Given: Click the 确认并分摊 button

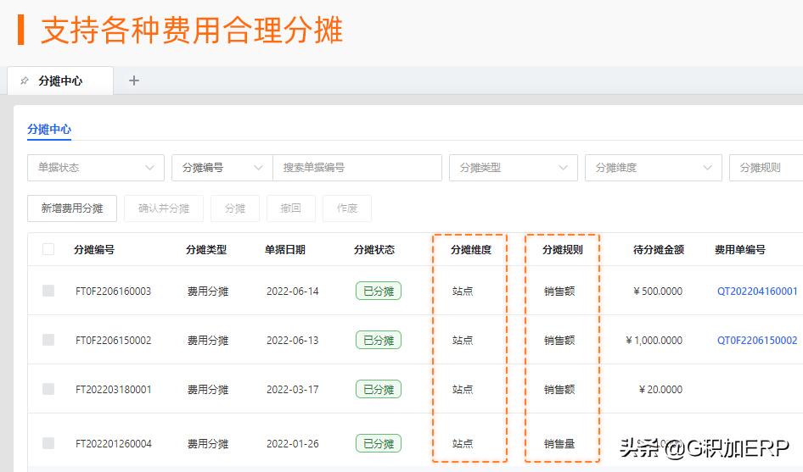Looking at the screenshot, I should tap(164, 208).
